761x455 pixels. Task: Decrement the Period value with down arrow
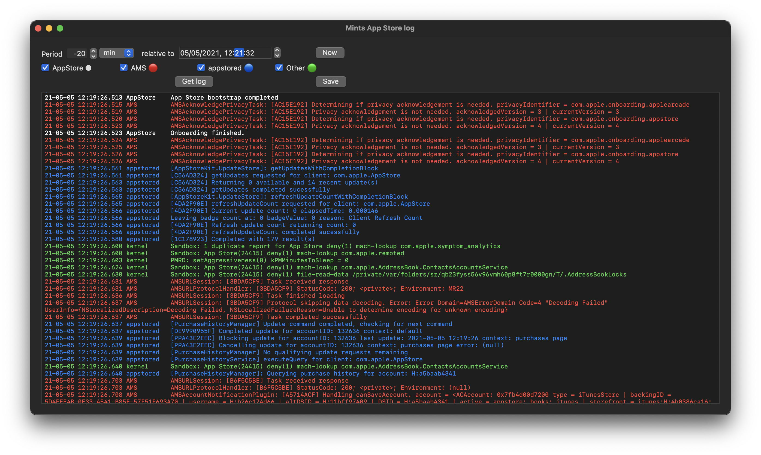(94, 56)
